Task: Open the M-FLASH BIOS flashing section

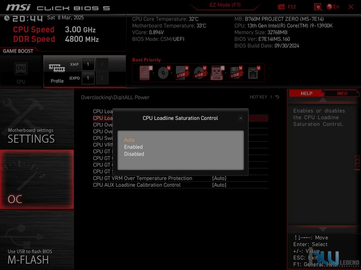Action: point(37,240)
